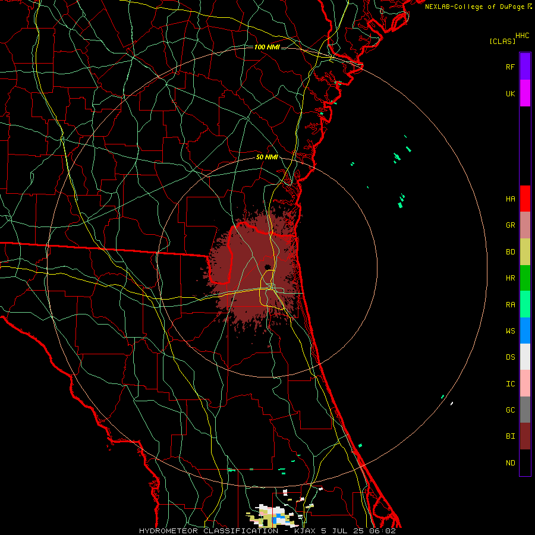Image resolution: width=535 pixels, height=535 pixels.
Task: Click the GR legend label
Action: click(510, 225)
